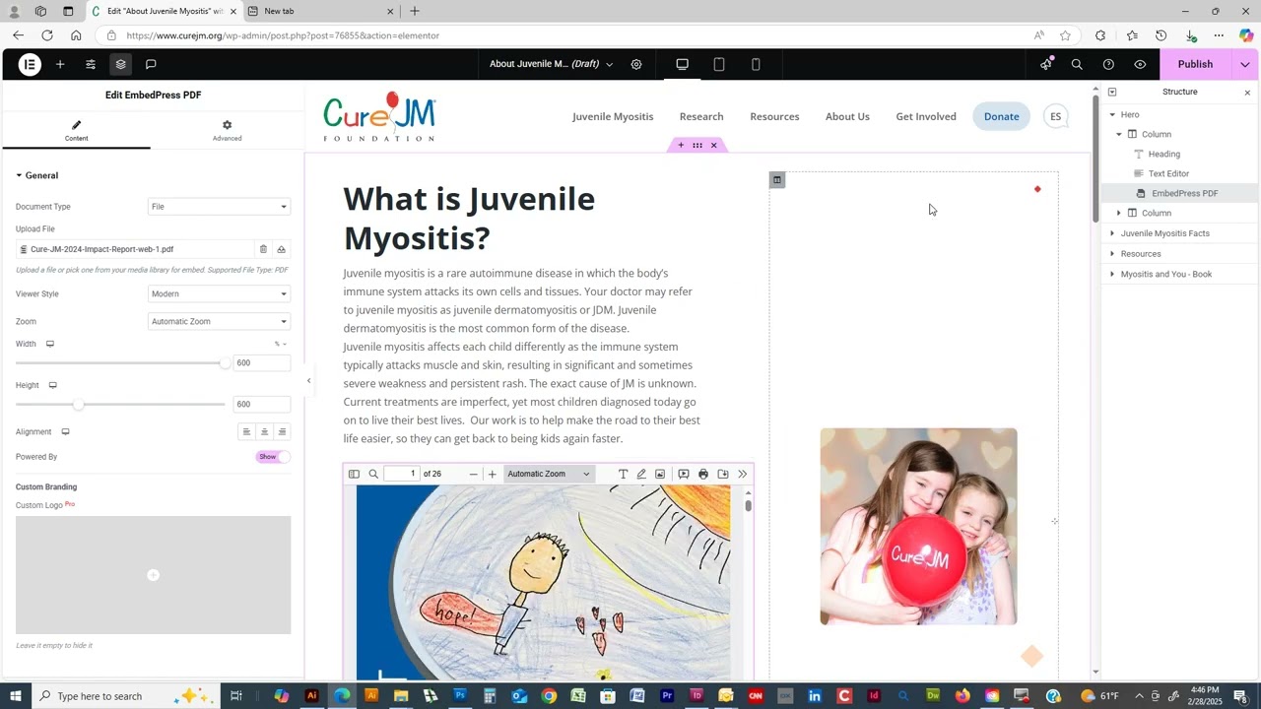Image resolution: width=1261 pixels, height=709 pixels.
Task: Download the embedded PDF
Action: point(723,474)
